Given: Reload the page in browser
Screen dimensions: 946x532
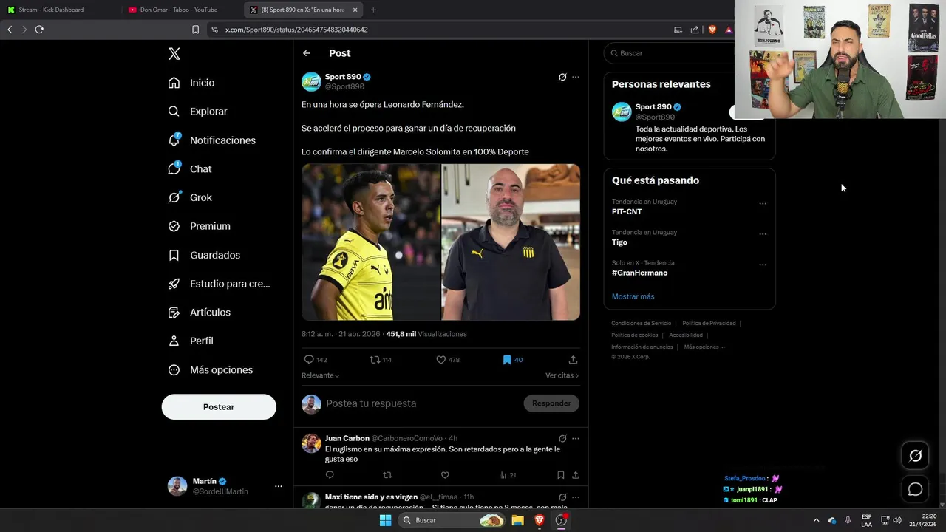Looking at the screenshot, I should tap(39, 30).
